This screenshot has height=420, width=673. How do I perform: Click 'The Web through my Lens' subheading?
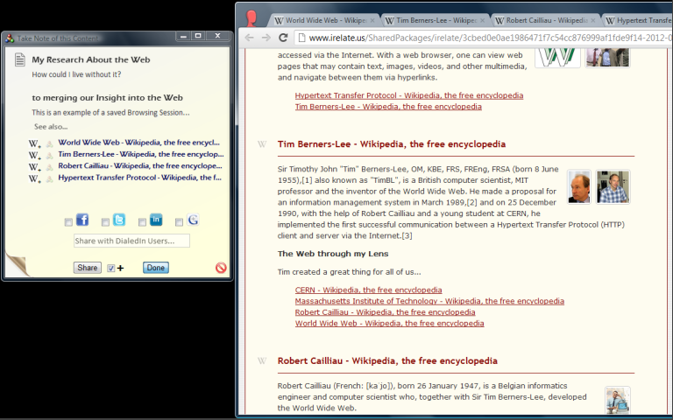pyautogui.click(x=333, y=254)
